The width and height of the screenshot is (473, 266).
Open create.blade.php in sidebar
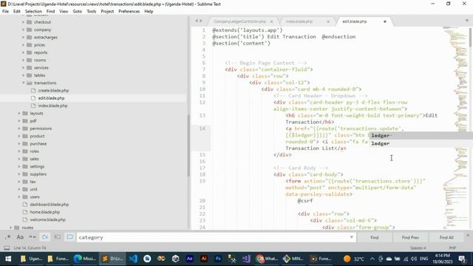53,90
